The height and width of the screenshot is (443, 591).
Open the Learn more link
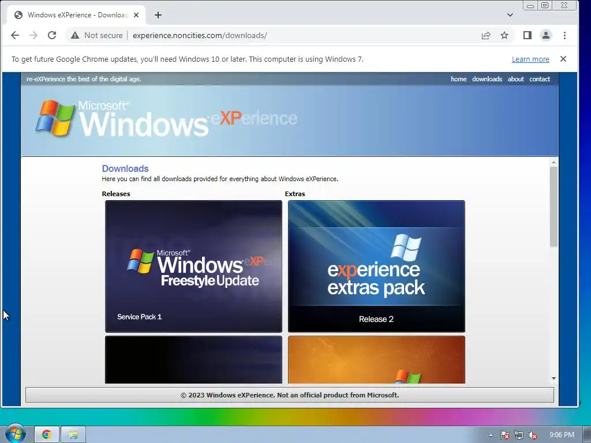pos(530,59)
